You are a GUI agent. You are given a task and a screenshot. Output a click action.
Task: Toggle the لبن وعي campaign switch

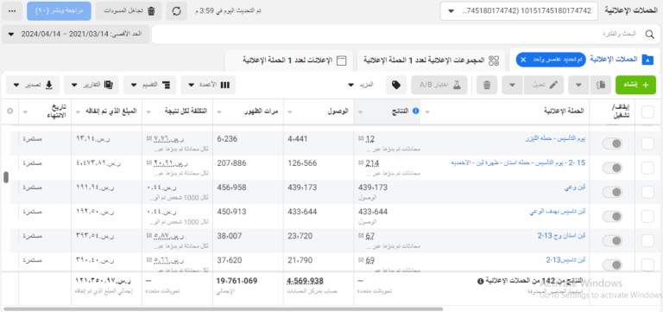point(612,193)
